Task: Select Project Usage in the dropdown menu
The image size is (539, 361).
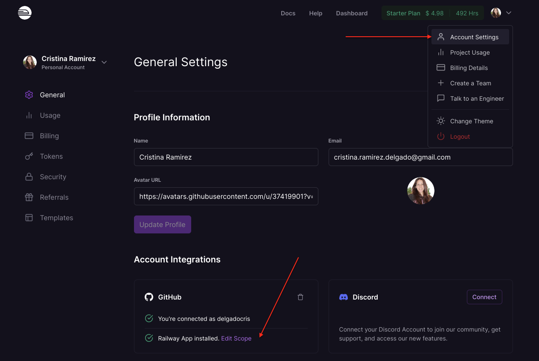Action: point(470,52)
